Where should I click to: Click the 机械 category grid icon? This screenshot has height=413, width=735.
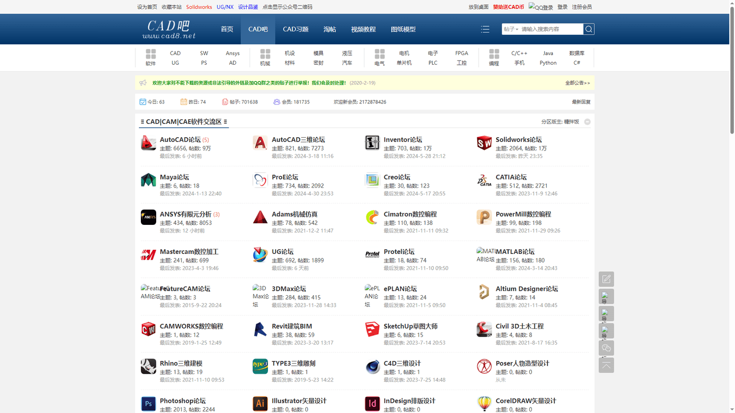pyautogui.click(x=265, y=54)
